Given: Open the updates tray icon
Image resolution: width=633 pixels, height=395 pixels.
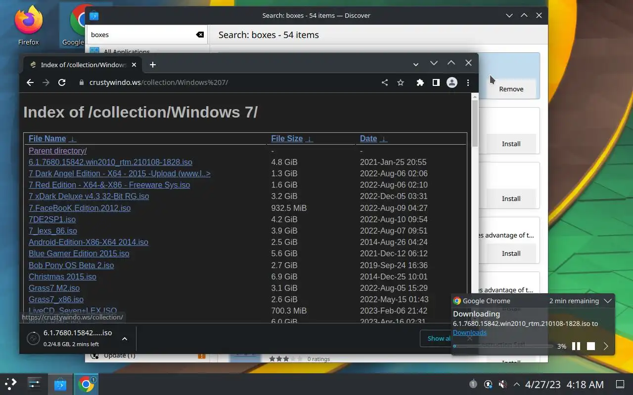Looking at the screenshot, I should click(488, 384).
